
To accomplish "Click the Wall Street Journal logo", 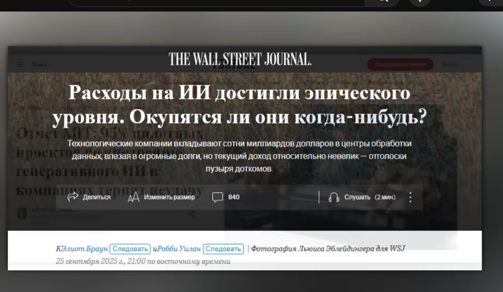I will point(240,59).
